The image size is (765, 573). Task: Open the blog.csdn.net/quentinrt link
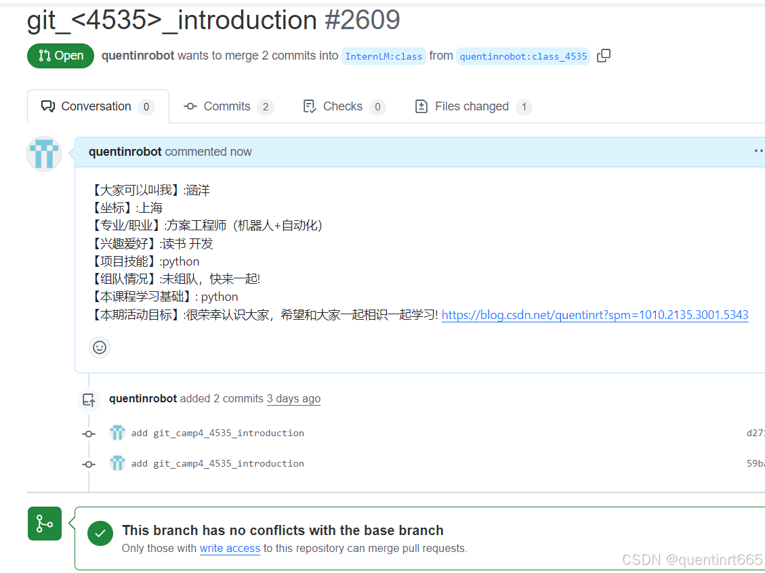tap(595, 315)
